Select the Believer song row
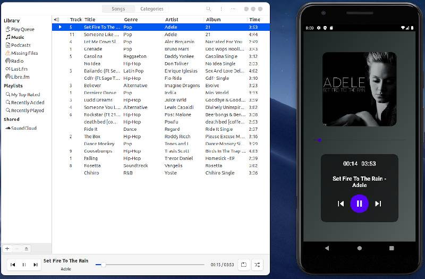The height and width of the screenshot is (279, 425). pyautogui.click(x=161, y=86)
